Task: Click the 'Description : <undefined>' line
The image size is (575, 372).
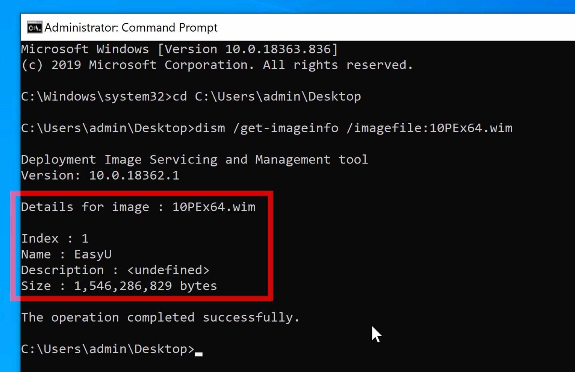Action: [115, 270]
